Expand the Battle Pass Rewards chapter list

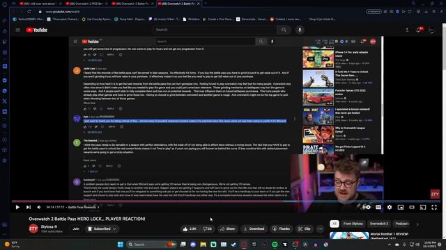pos(84,207)
